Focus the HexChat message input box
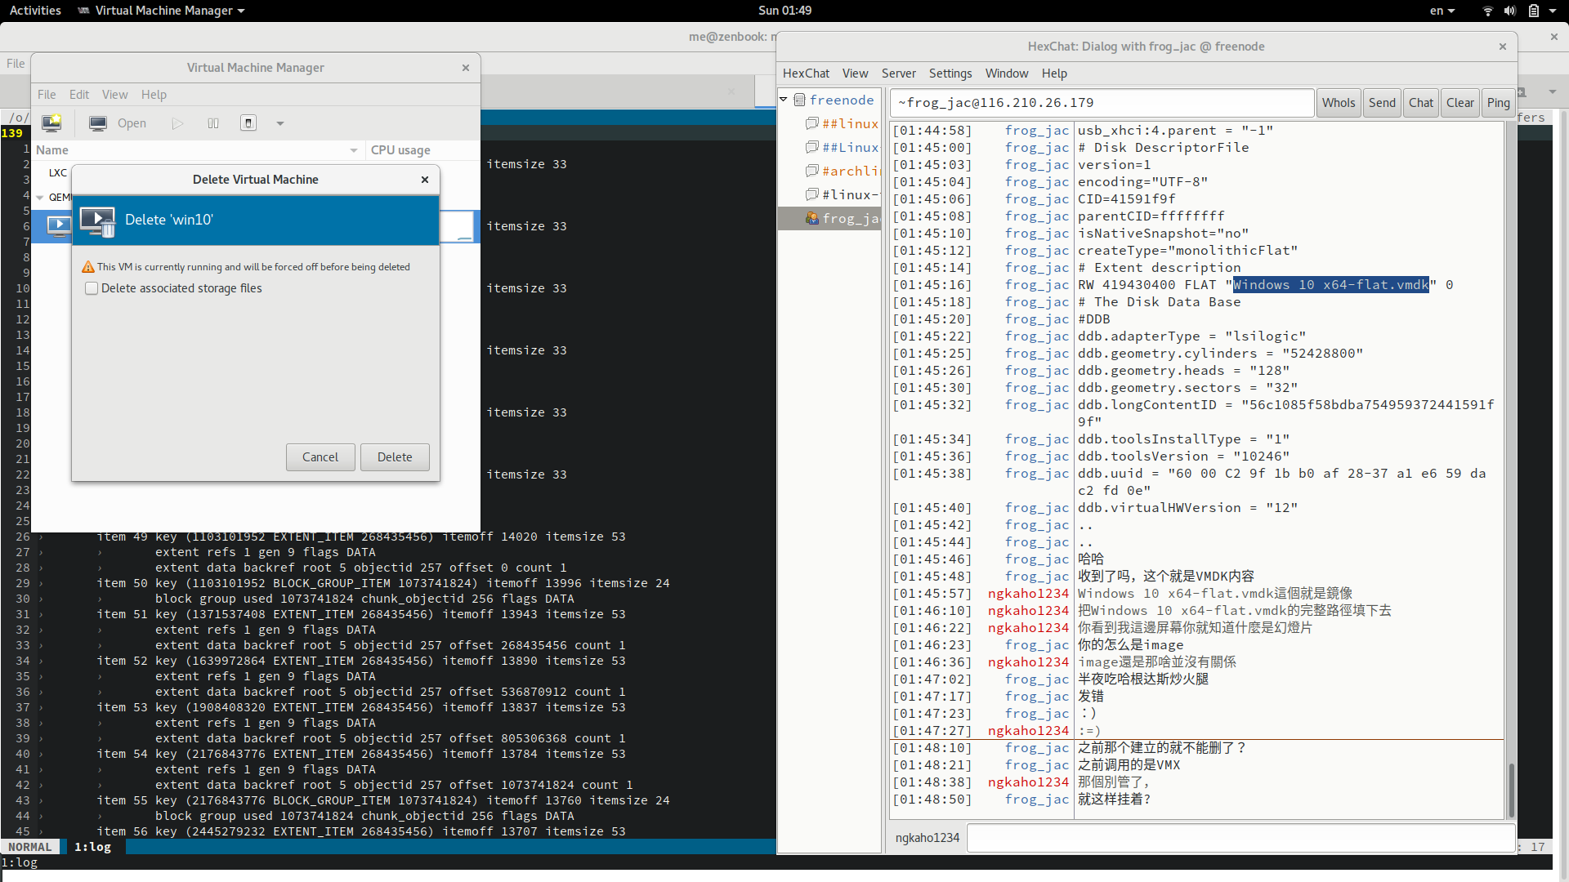The image size is (1569, 882). [1240, 838]
